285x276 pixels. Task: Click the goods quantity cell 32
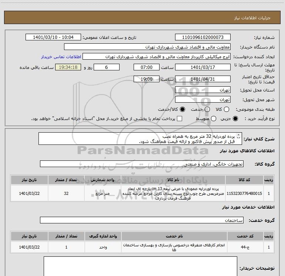pos(66,193)
